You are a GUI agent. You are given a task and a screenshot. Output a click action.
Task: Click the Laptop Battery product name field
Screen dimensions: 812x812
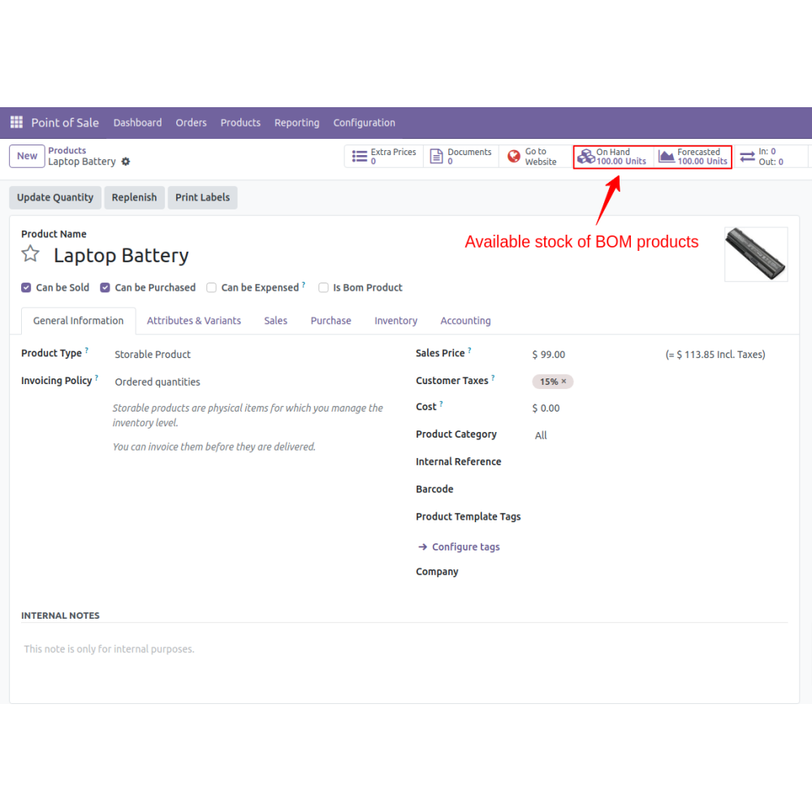click(x=121, y=255)
